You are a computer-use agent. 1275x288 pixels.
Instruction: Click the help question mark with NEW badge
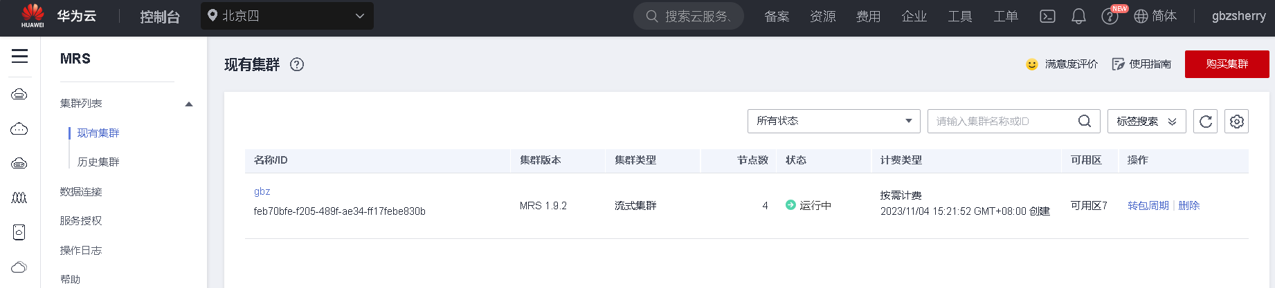(x=1110, y=17)
